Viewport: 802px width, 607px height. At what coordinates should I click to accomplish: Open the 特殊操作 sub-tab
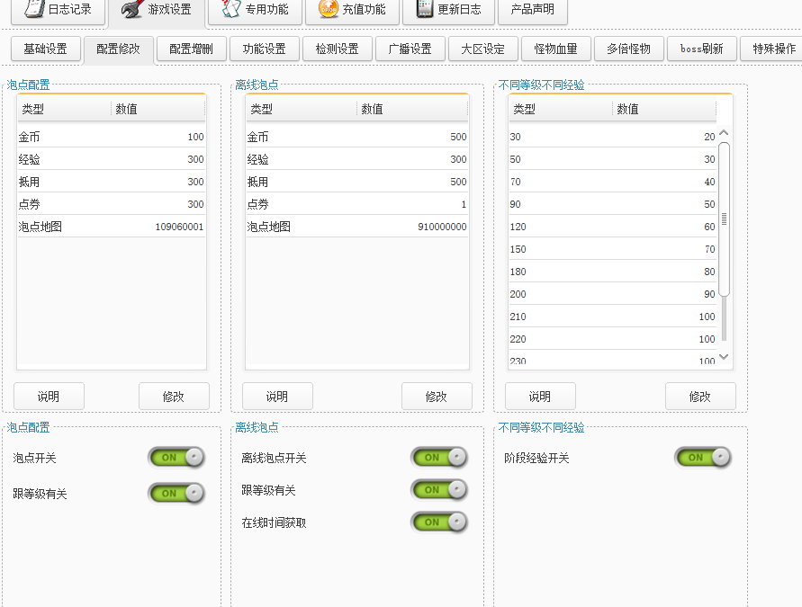coord(773,49)
